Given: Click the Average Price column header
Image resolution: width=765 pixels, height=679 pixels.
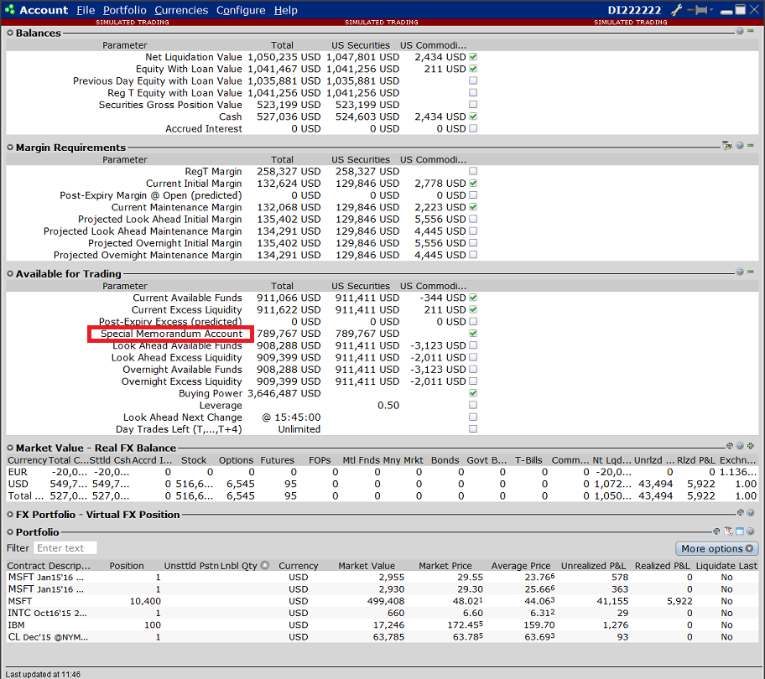Looking at the screenshot, I should [x=521, y=566].
